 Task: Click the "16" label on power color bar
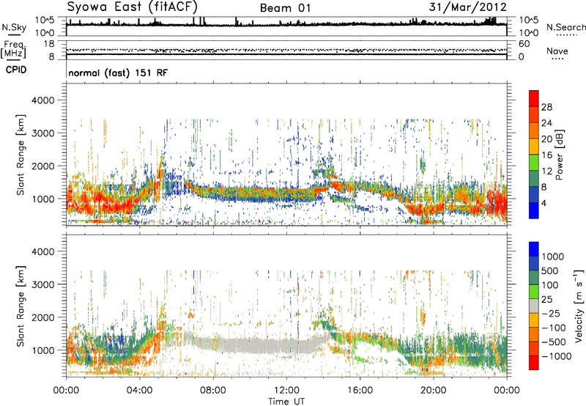click(x=546, y=155)
